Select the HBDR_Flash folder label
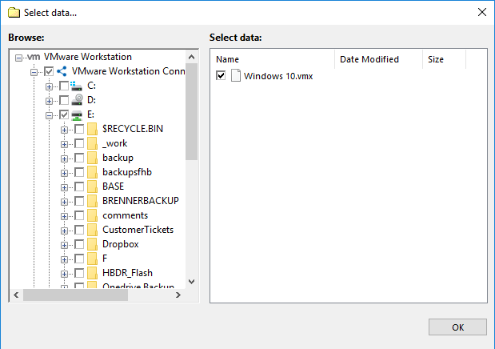 pos(127,273)
